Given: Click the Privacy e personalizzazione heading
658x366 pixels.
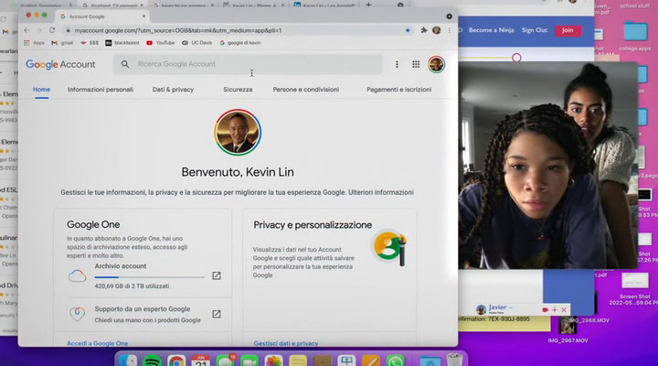Looking at the screenshot, I should [313, 225].
